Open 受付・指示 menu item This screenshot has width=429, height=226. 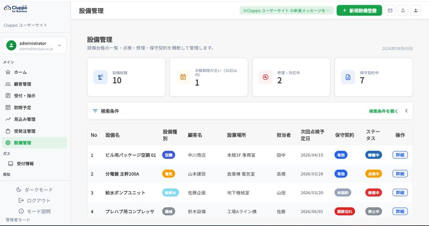[x=34, y=96]
